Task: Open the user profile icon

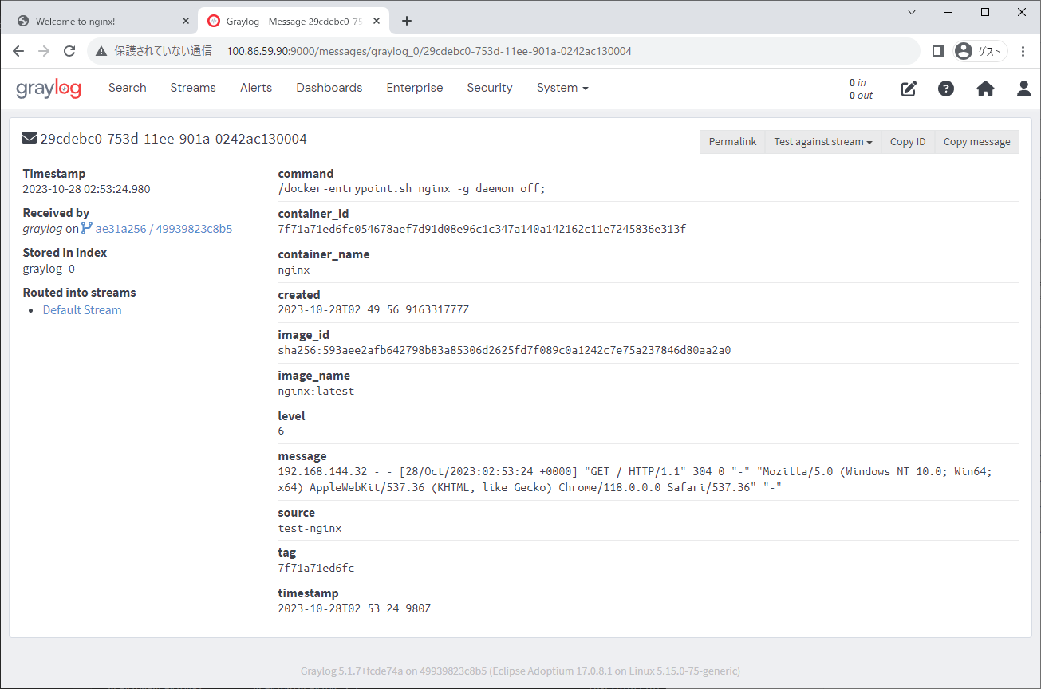Action: pyautogui.click(x=1023, y=89)
